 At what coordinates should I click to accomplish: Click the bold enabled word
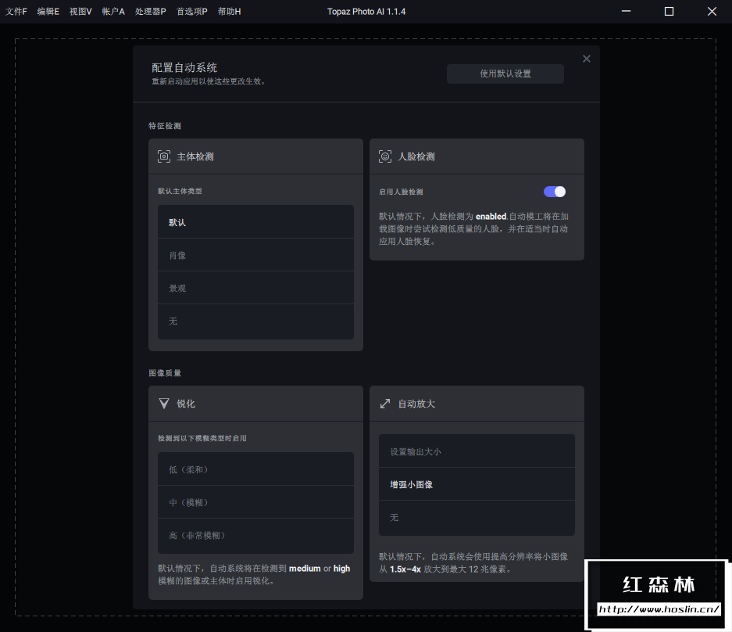pos(491,217)
